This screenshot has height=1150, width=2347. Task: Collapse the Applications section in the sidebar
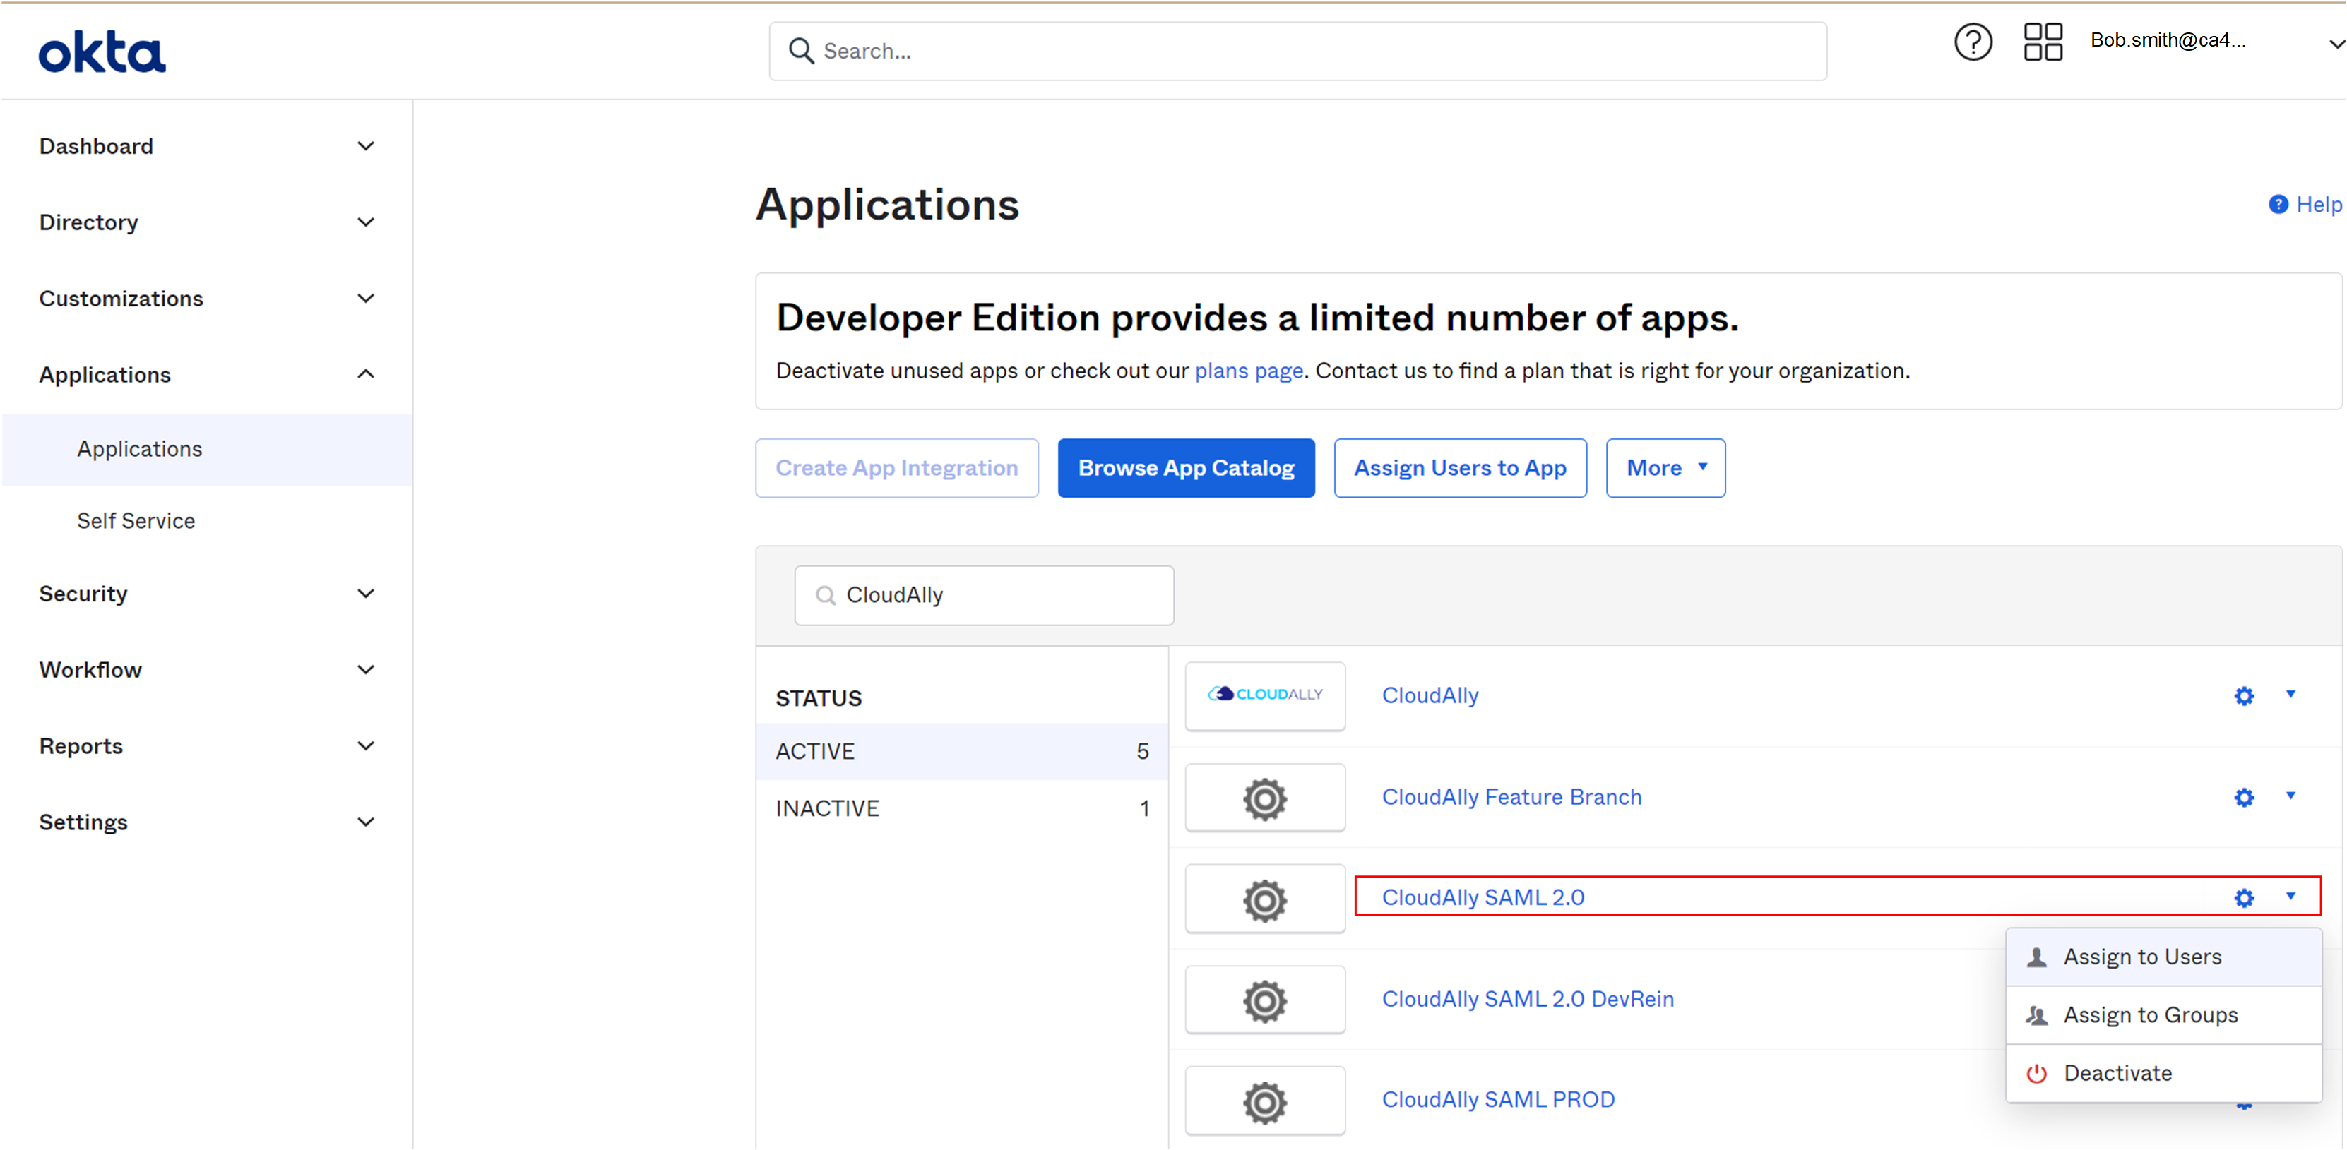pos(365,373)
